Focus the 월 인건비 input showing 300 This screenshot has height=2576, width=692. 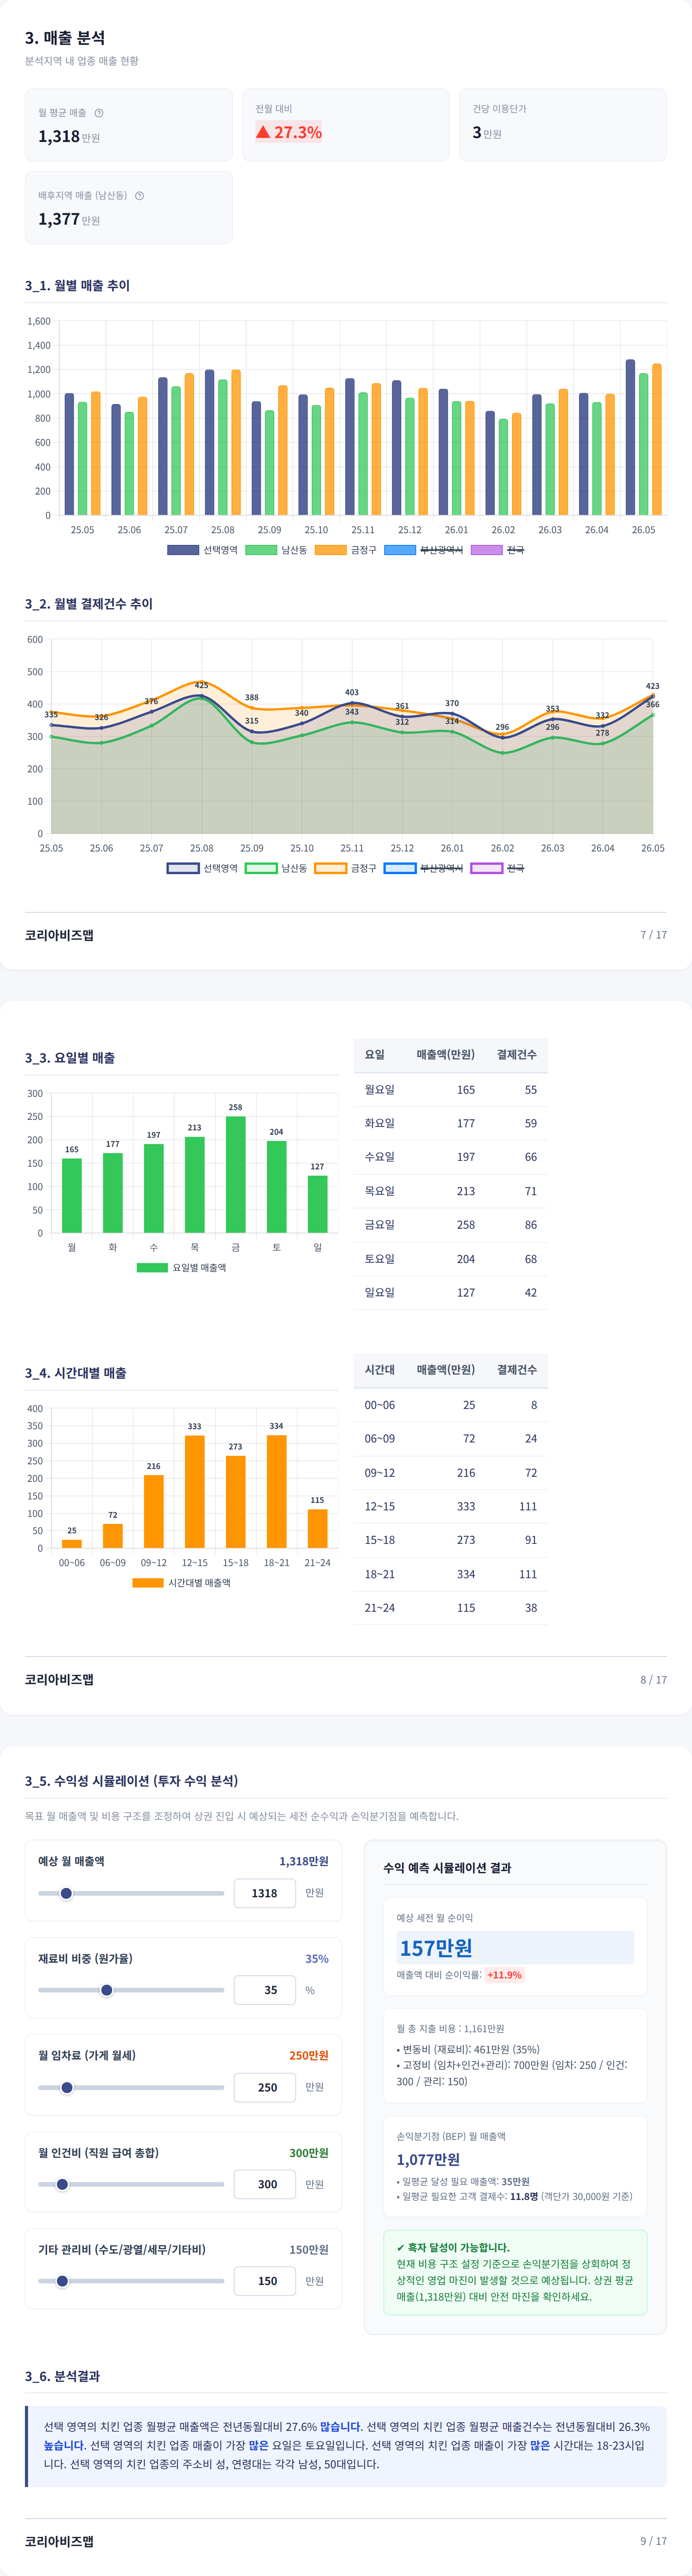click(265, 2184)
